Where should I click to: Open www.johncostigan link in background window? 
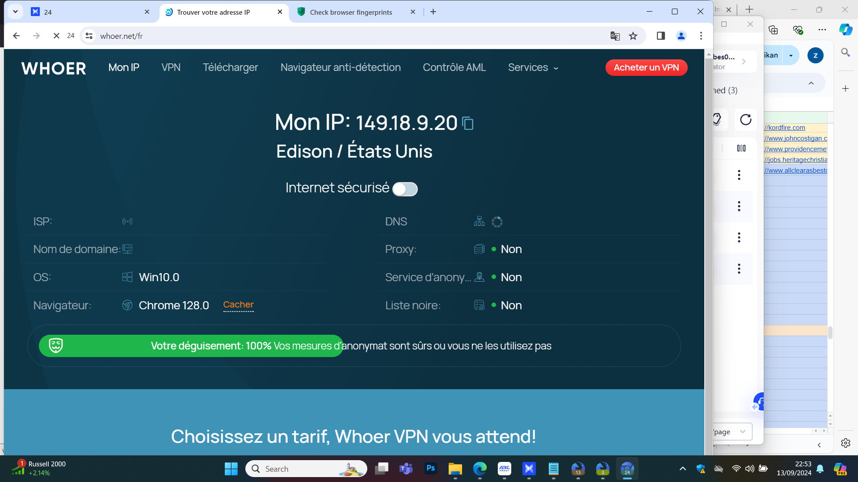[796, 138]
